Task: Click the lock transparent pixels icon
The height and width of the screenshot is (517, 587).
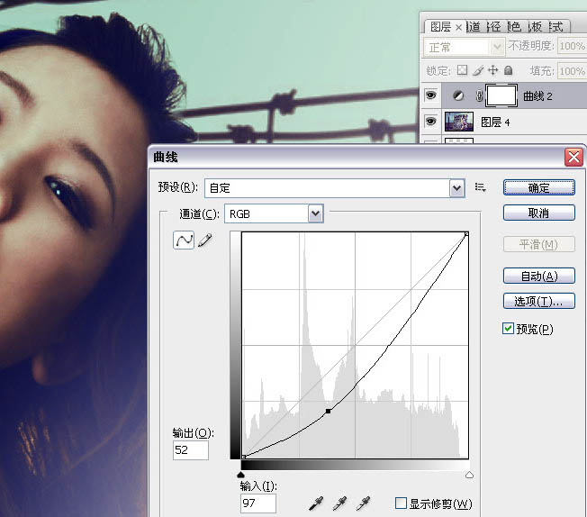Action: pyautogui.click(x=462, y=70)
